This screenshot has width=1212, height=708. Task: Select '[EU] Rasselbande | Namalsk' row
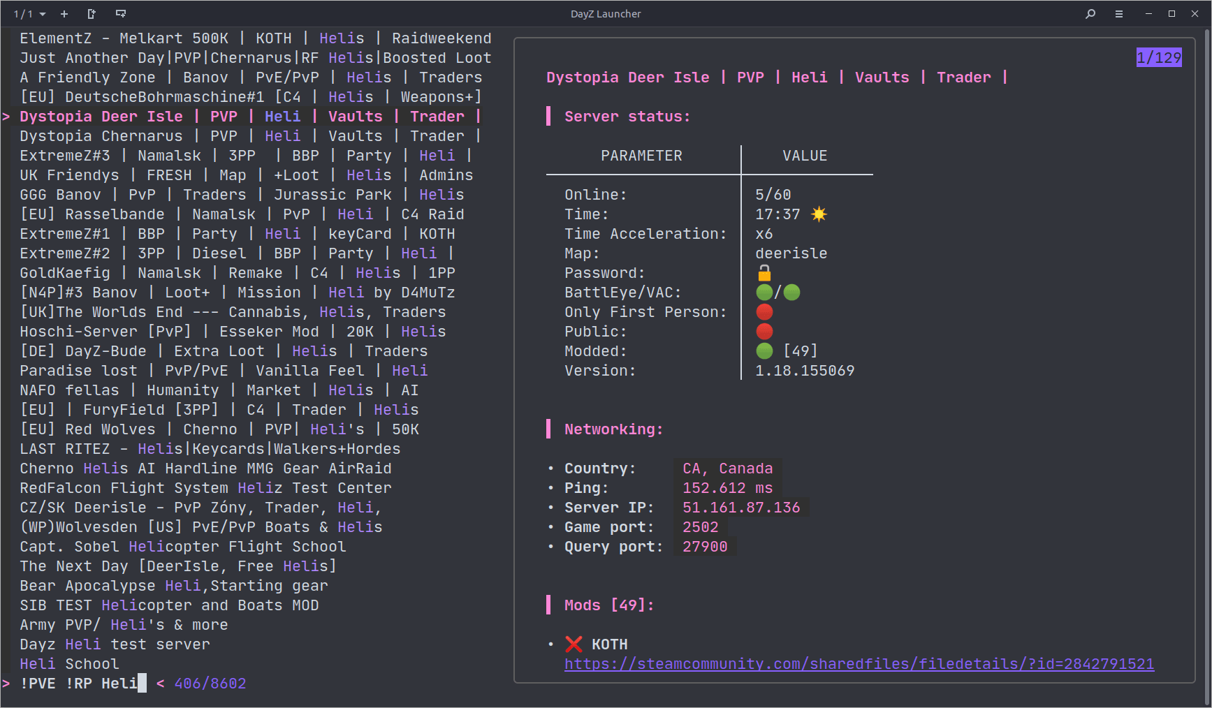coord(242,214)
